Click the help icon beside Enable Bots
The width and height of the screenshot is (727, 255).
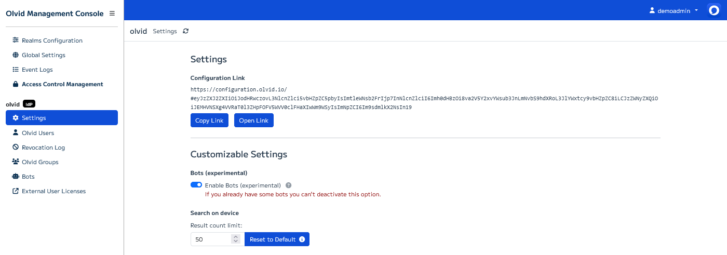(x=289, y=185)
